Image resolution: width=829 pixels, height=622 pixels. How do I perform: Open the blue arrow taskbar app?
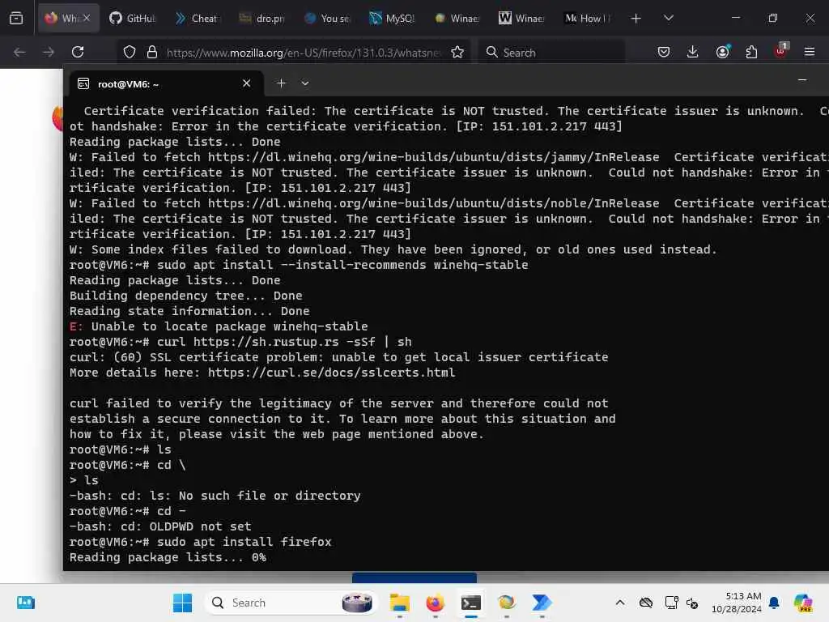pyautogui.click(x=542, y=603)
